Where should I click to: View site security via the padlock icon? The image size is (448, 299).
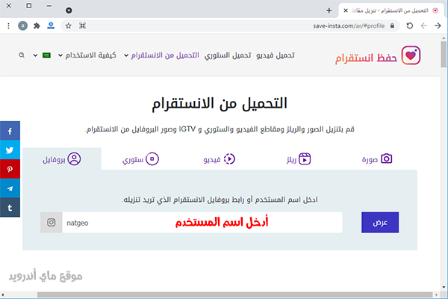(x=392, y=25)
